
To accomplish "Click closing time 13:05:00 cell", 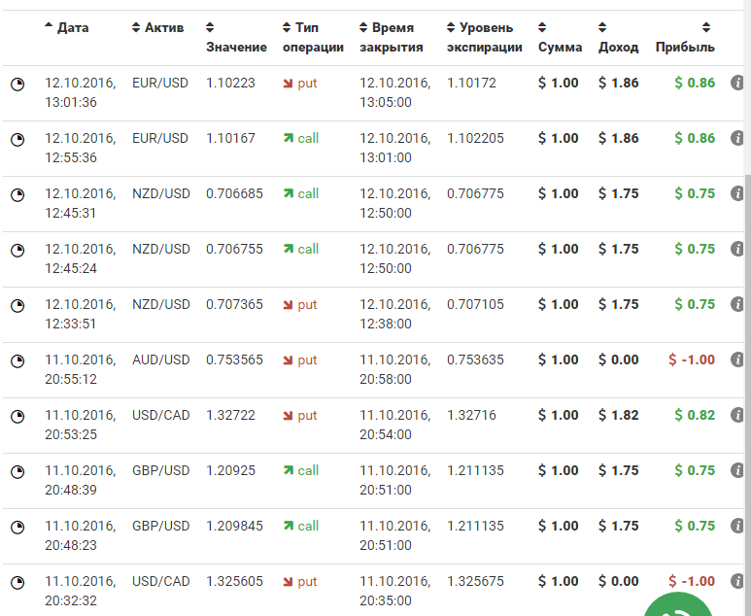I will (395, 92).
